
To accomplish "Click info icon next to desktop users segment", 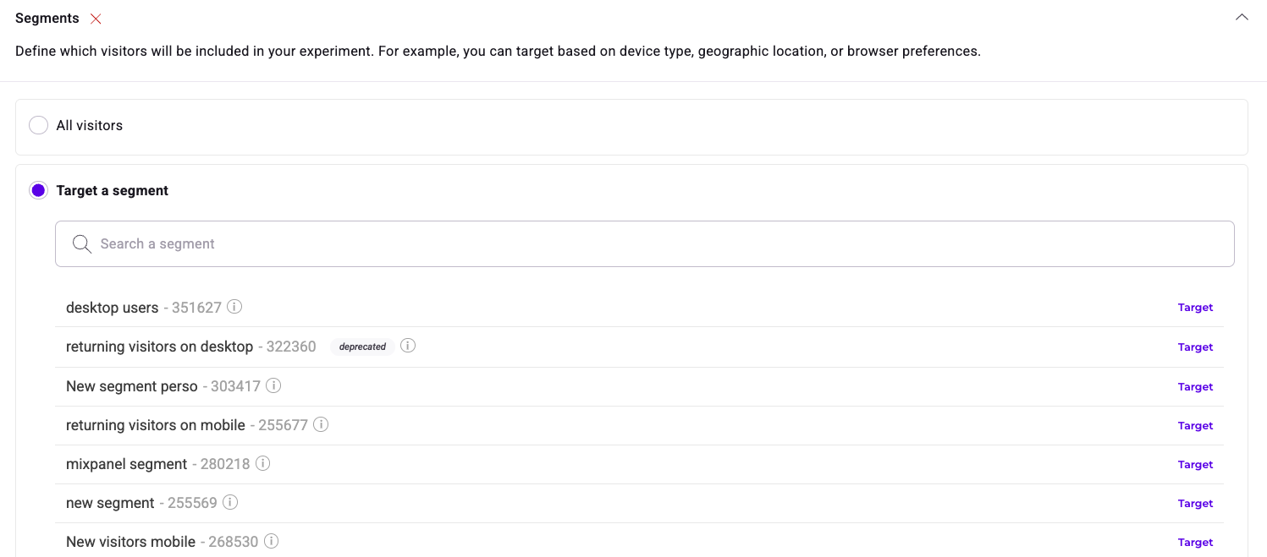I will [x=235, y=307].
